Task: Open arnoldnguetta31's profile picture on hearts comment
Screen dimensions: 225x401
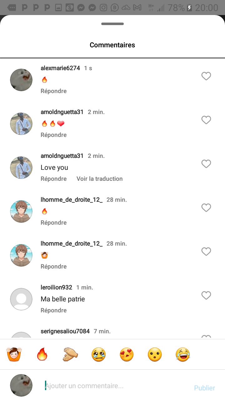Action: 21,124
